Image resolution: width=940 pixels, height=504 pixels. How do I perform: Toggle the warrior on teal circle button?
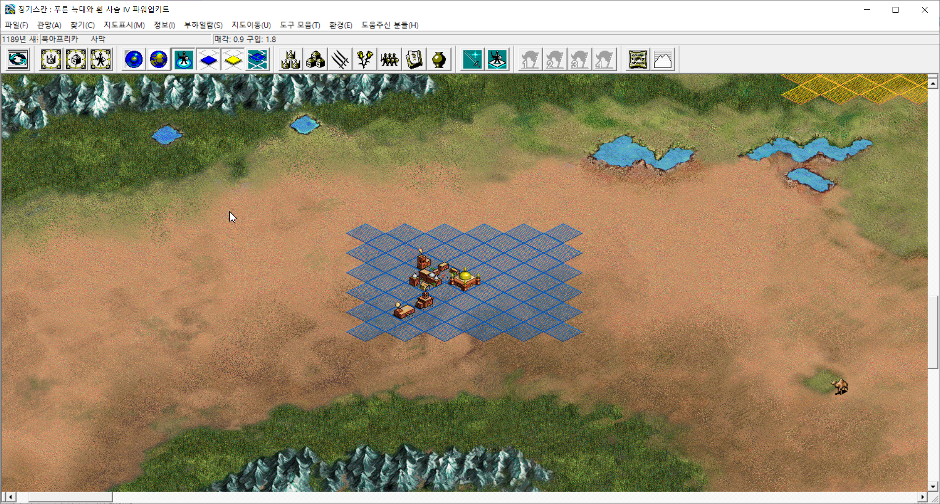click(184, 60)
